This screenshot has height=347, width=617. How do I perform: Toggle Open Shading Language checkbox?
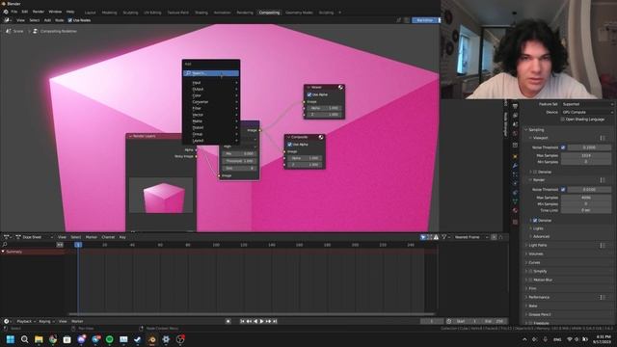563,120
